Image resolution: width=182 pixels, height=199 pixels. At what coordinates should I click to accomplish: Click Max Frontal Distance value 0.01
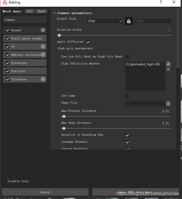point(163,111)
